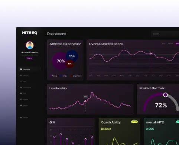This screenshot has height=145, width=179.
Task: Click the Cooperation legend swatch
Action: (71, 76)
